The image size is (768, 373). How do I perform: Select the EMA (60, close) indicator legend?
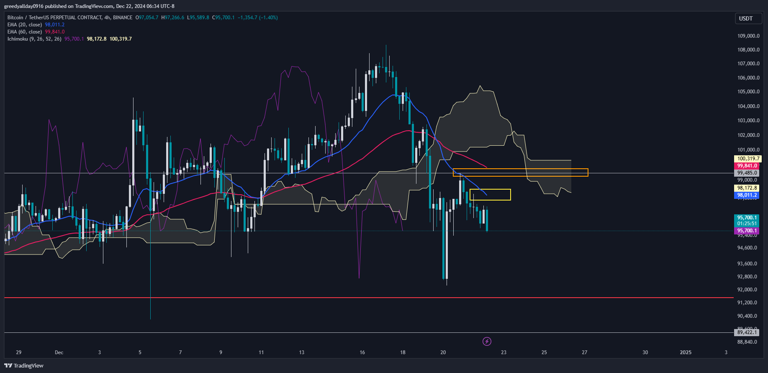tap(25, 32)
